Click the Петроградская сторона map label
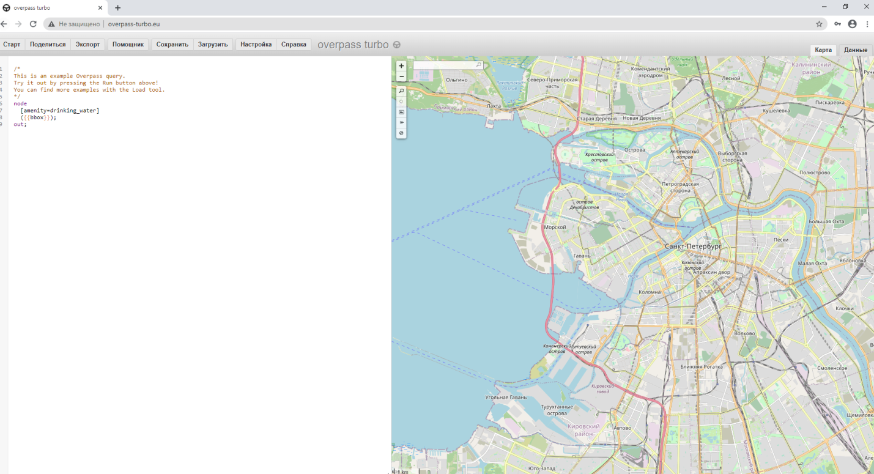This screenshot has width=874, height=474. [x=680, y=187]
